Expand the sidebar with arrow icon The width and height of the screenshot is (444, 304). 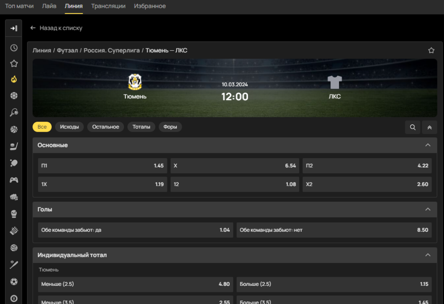click(13, 28)
